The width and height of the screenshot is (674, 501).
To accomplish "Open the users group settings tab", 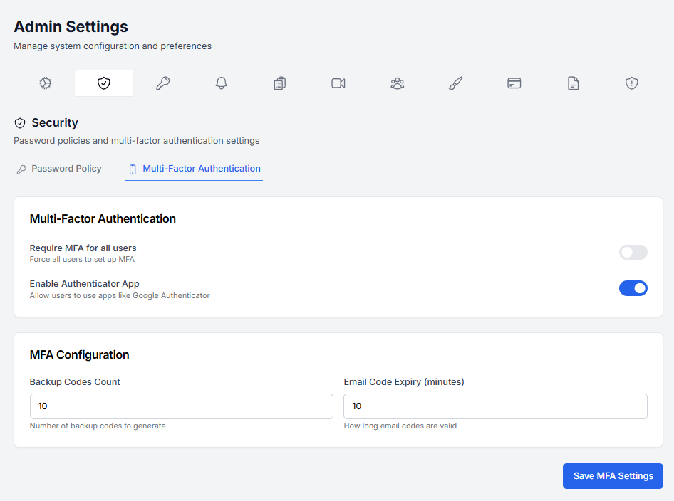I will click(x=397, y=83).
